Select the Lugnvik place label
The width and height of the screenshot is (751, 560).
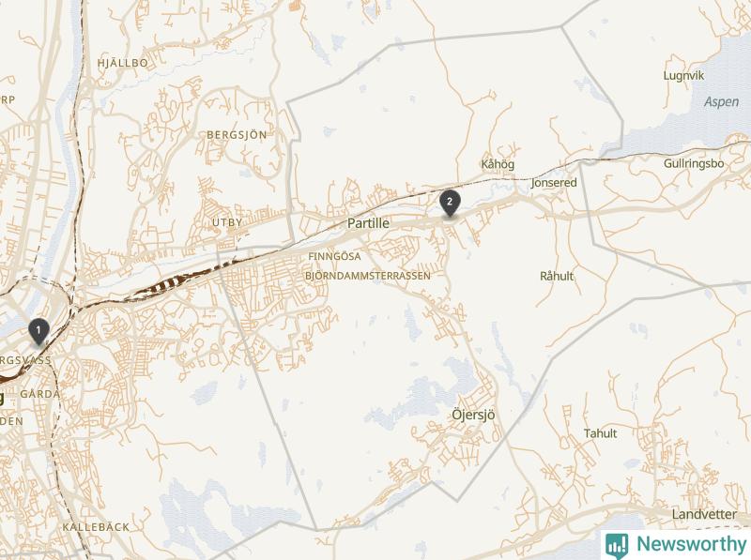pyautogui.click(x=683, y=76)
